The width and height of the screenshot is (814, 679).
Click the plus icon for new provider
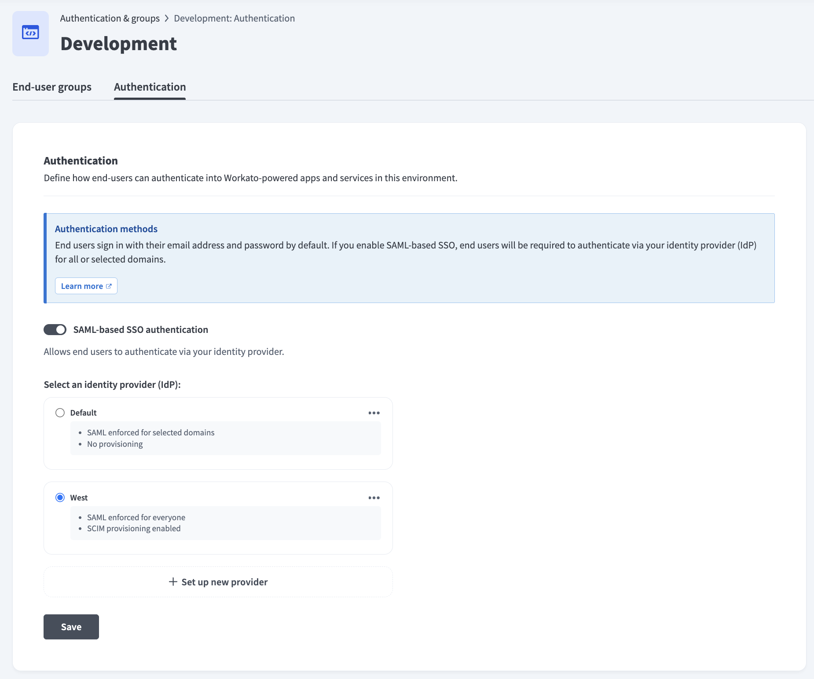[x=173, y=582]
